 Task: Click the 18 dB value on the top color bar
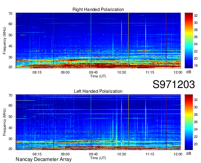pyautogui.click(x=196, y=66)
